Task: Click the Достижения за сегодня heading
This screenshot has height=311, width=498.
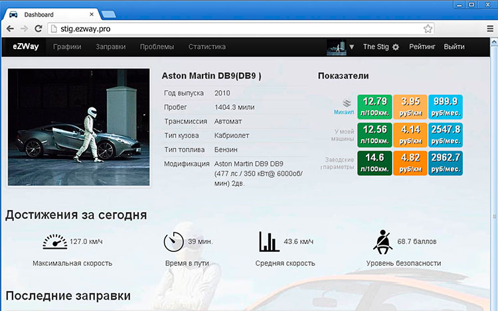Action: click(76, 215)
